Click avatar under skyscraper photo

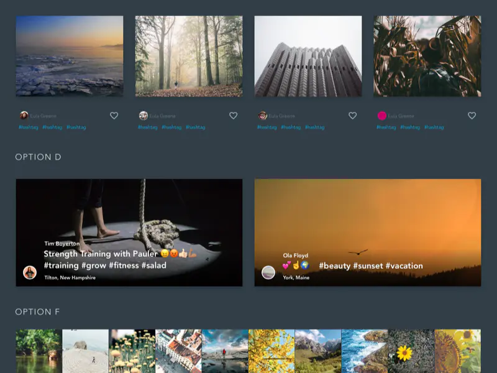tap(262, 116)
